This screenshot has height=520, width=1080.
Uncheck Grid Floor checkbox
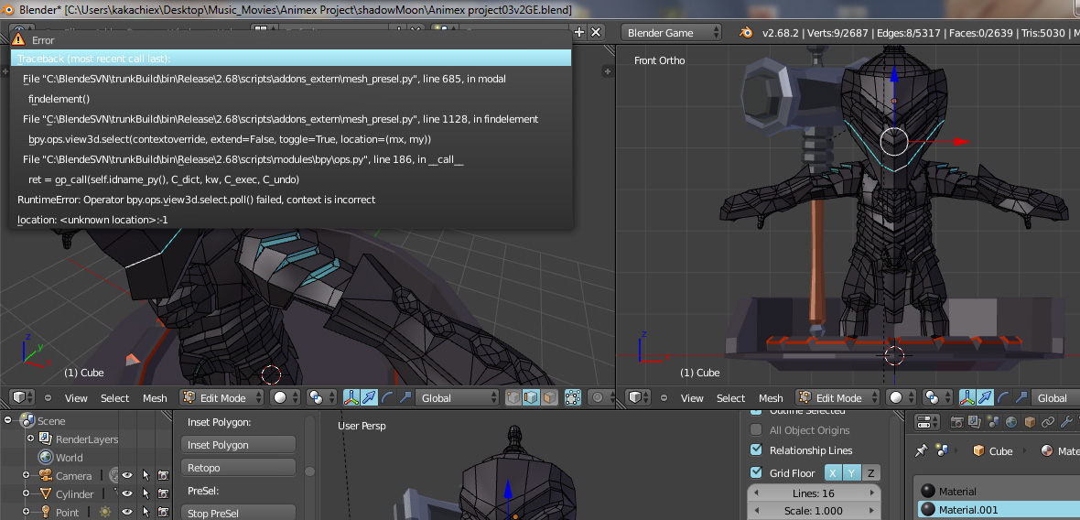(x=756, y=472)
